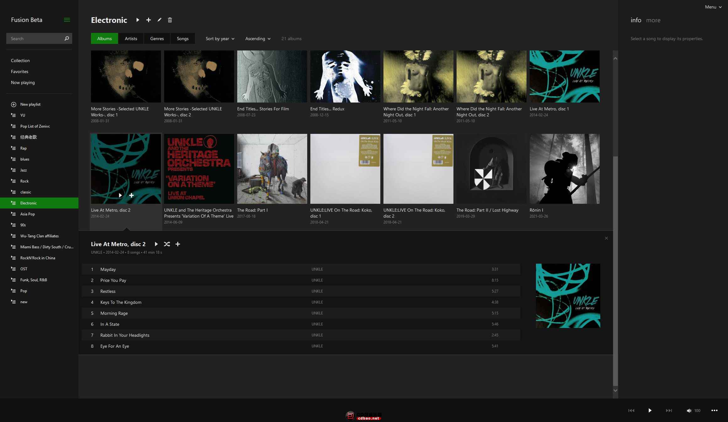
Task: Switch to the Artists tab
Action: 131,39
